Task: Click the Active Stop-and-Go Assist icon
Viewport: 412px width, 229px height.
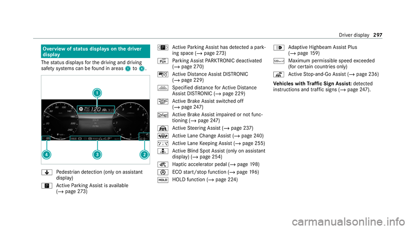Action: pos(279,74)
